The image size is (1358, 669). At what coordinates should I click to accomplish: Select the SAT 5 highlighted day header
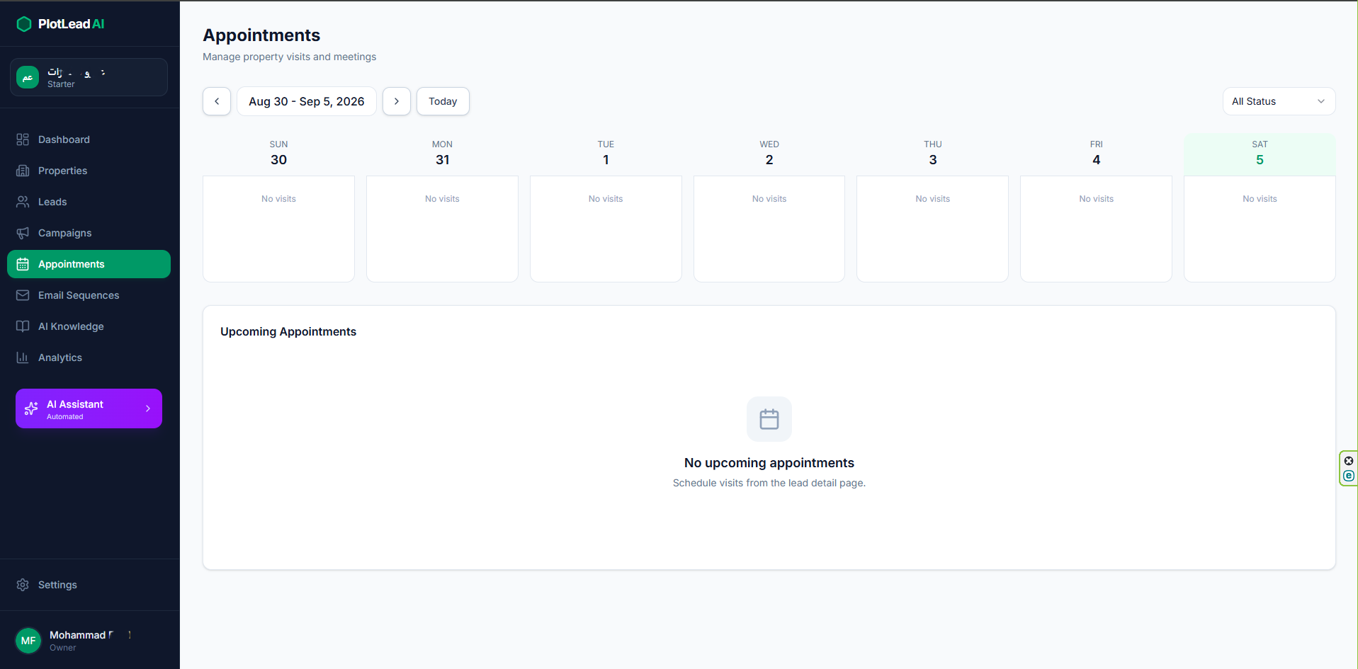click(1260, 154)
